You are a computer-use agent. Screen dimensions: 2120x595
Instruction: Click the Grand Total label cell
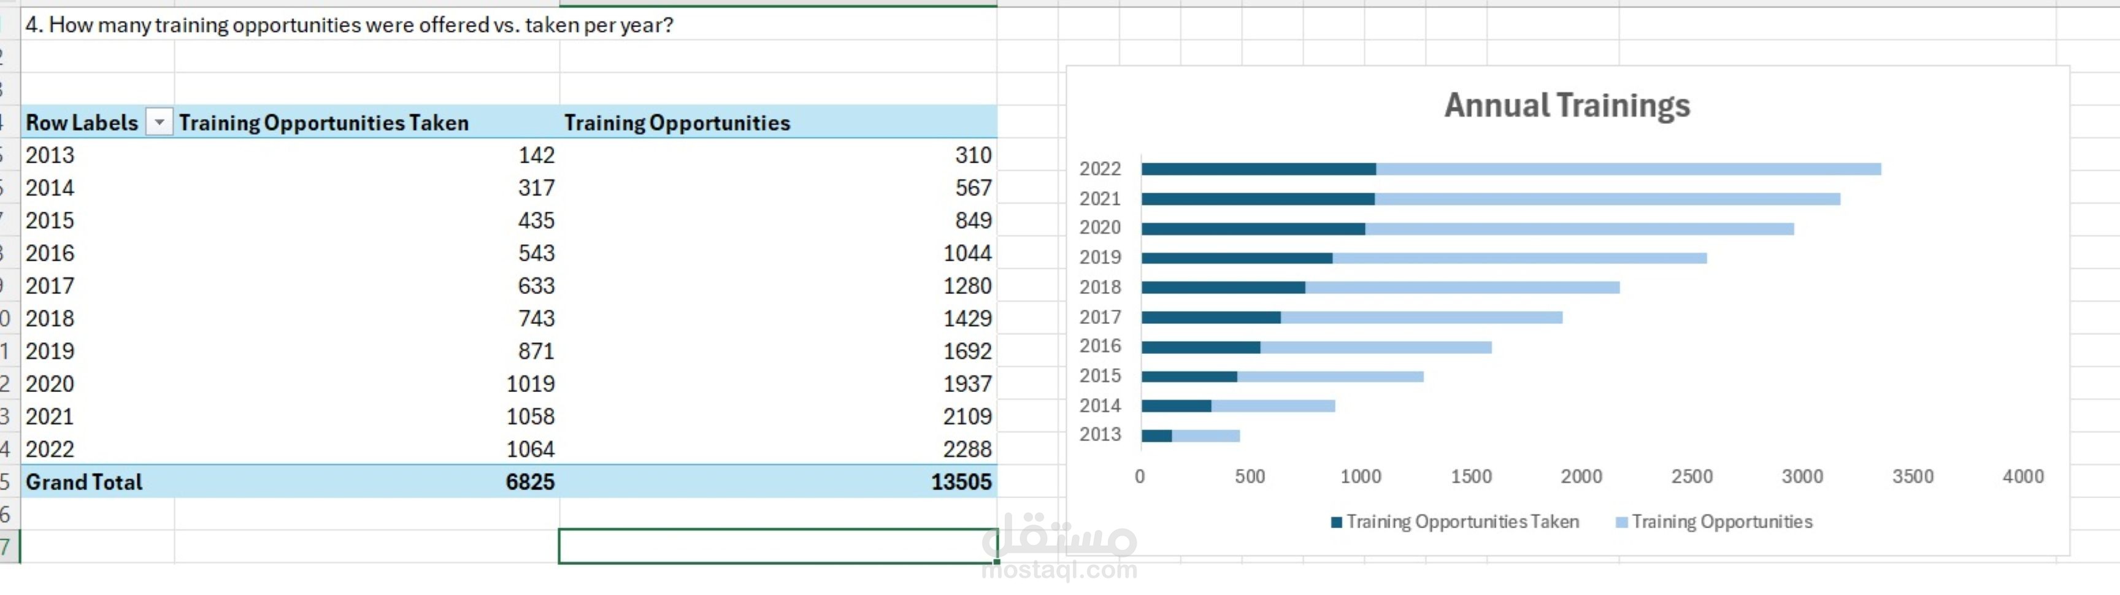[x=97, y=482]
